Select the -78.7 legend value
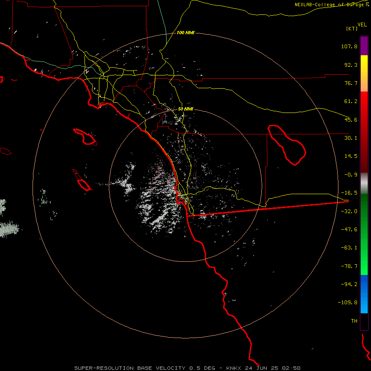 click(x=349, y=266)
